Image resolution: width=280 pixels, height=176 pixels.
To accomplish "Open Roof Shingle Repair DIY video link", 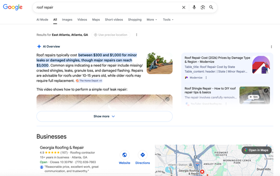I will (x=210, y=90).
